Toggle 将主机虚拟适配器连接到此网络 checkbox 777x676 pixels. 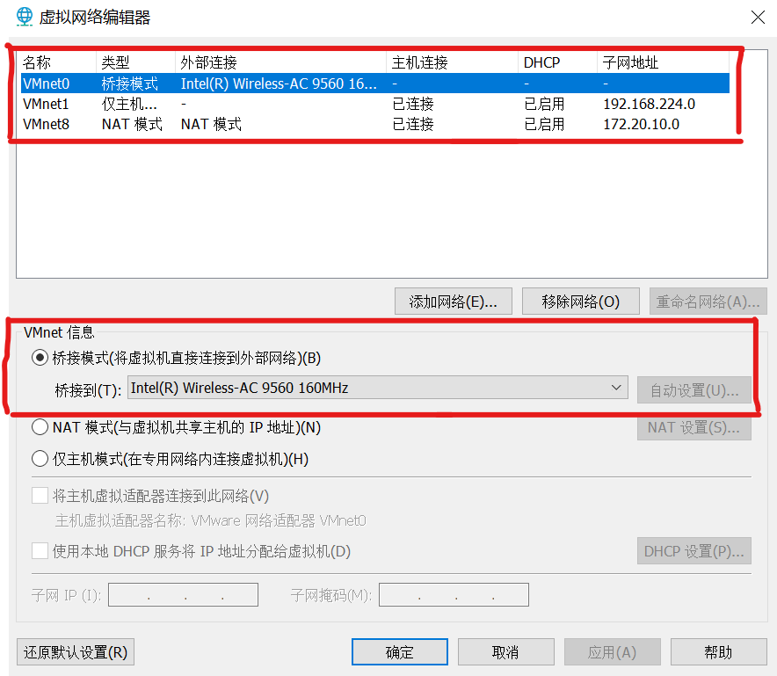point(40,496)
